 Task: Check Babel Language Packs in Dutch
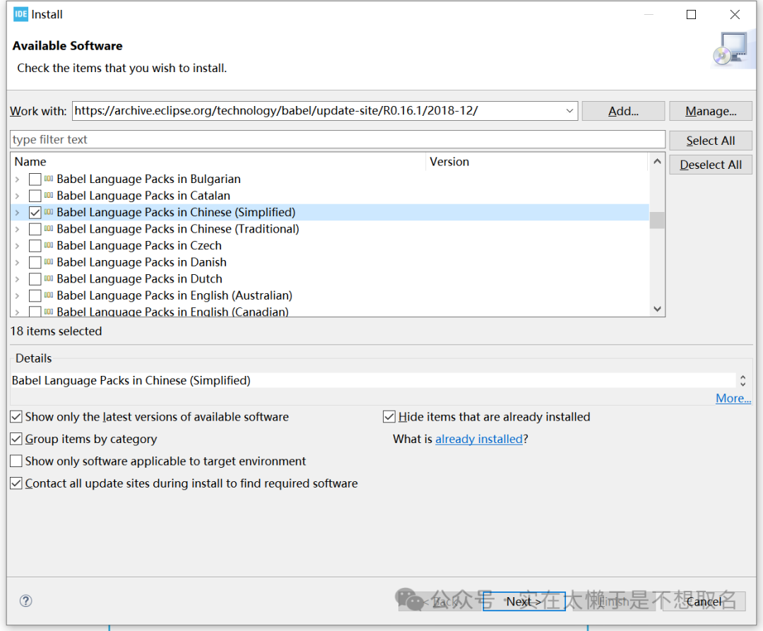35,279
